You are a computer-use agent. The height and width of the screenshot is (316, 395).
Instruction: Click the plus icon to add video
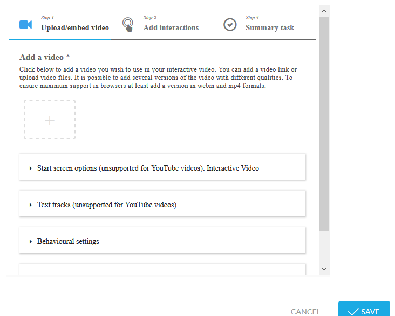pos(50,121)
